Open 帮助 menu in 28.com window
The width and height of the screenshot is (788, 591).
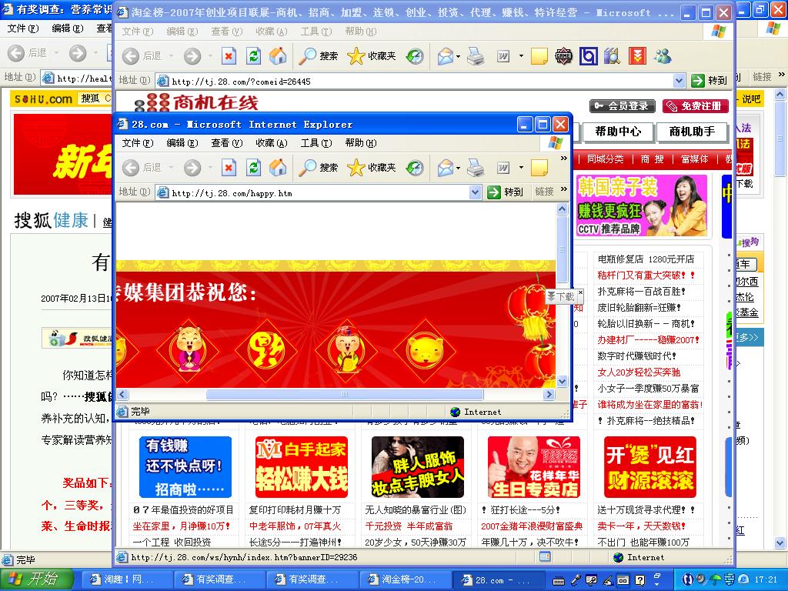[361, 143]
